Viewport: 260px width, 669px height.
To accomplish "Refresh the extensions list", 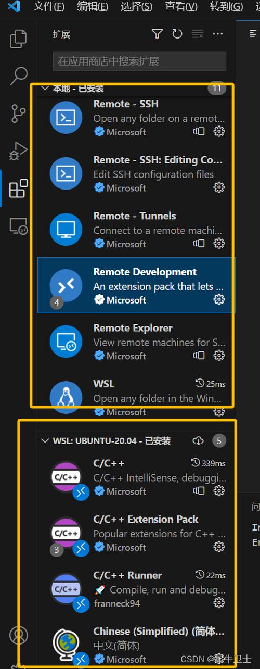I will [177, 34].
